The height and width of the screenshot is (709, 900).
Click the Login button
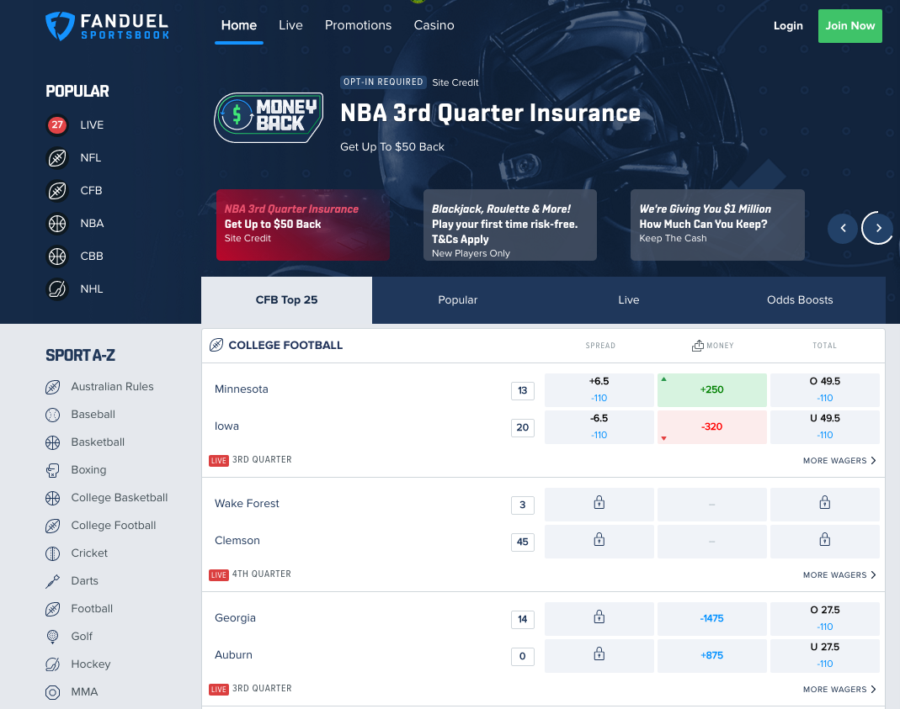[x=788, y=26]
